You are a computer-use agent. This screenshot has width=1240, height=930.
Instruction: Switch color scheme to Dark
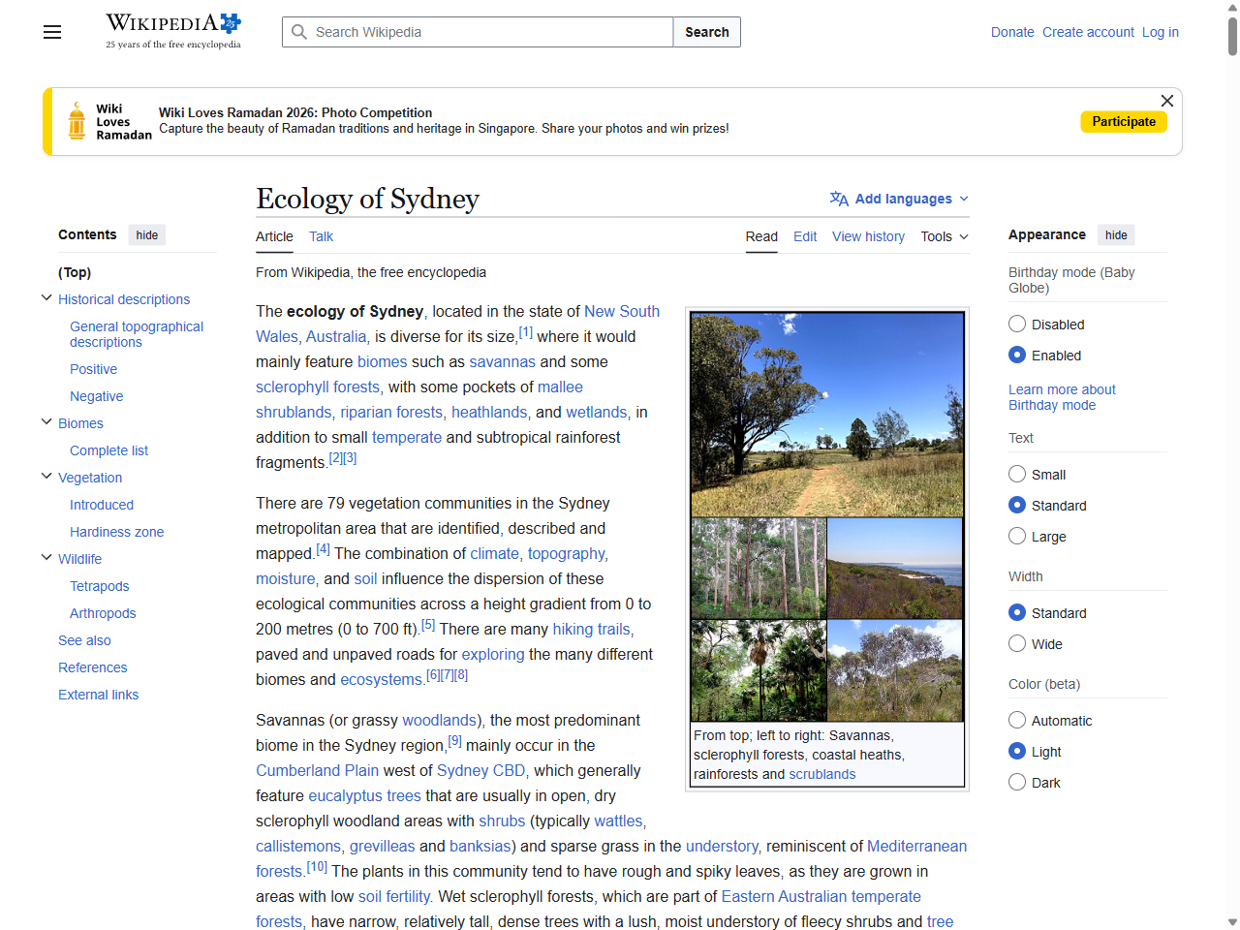click(x=1017, y=782)
